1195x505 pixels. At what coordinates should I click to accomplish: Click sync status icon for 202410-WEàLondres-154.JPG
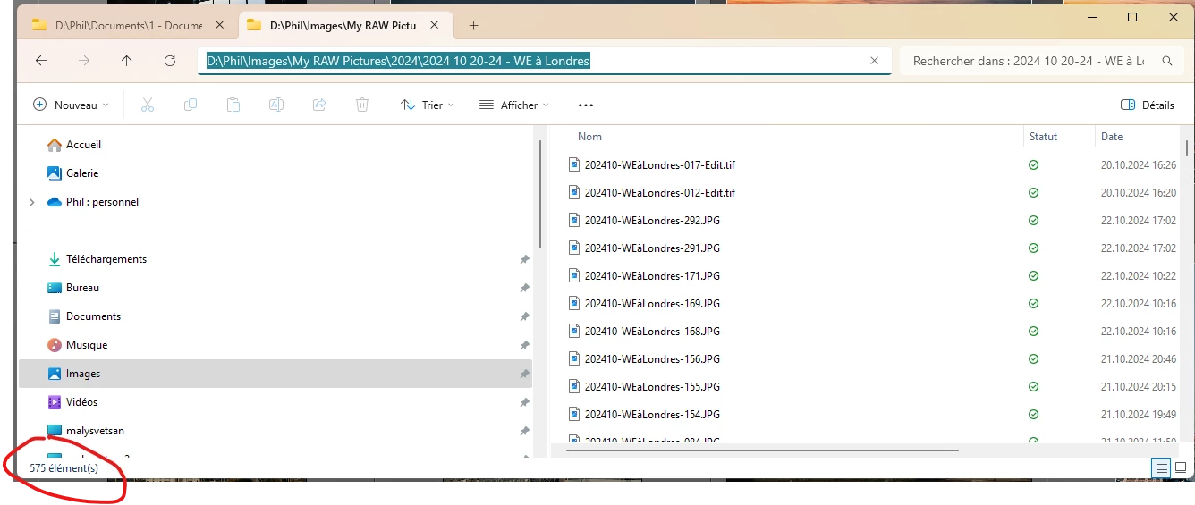[x=1033, y=414]
